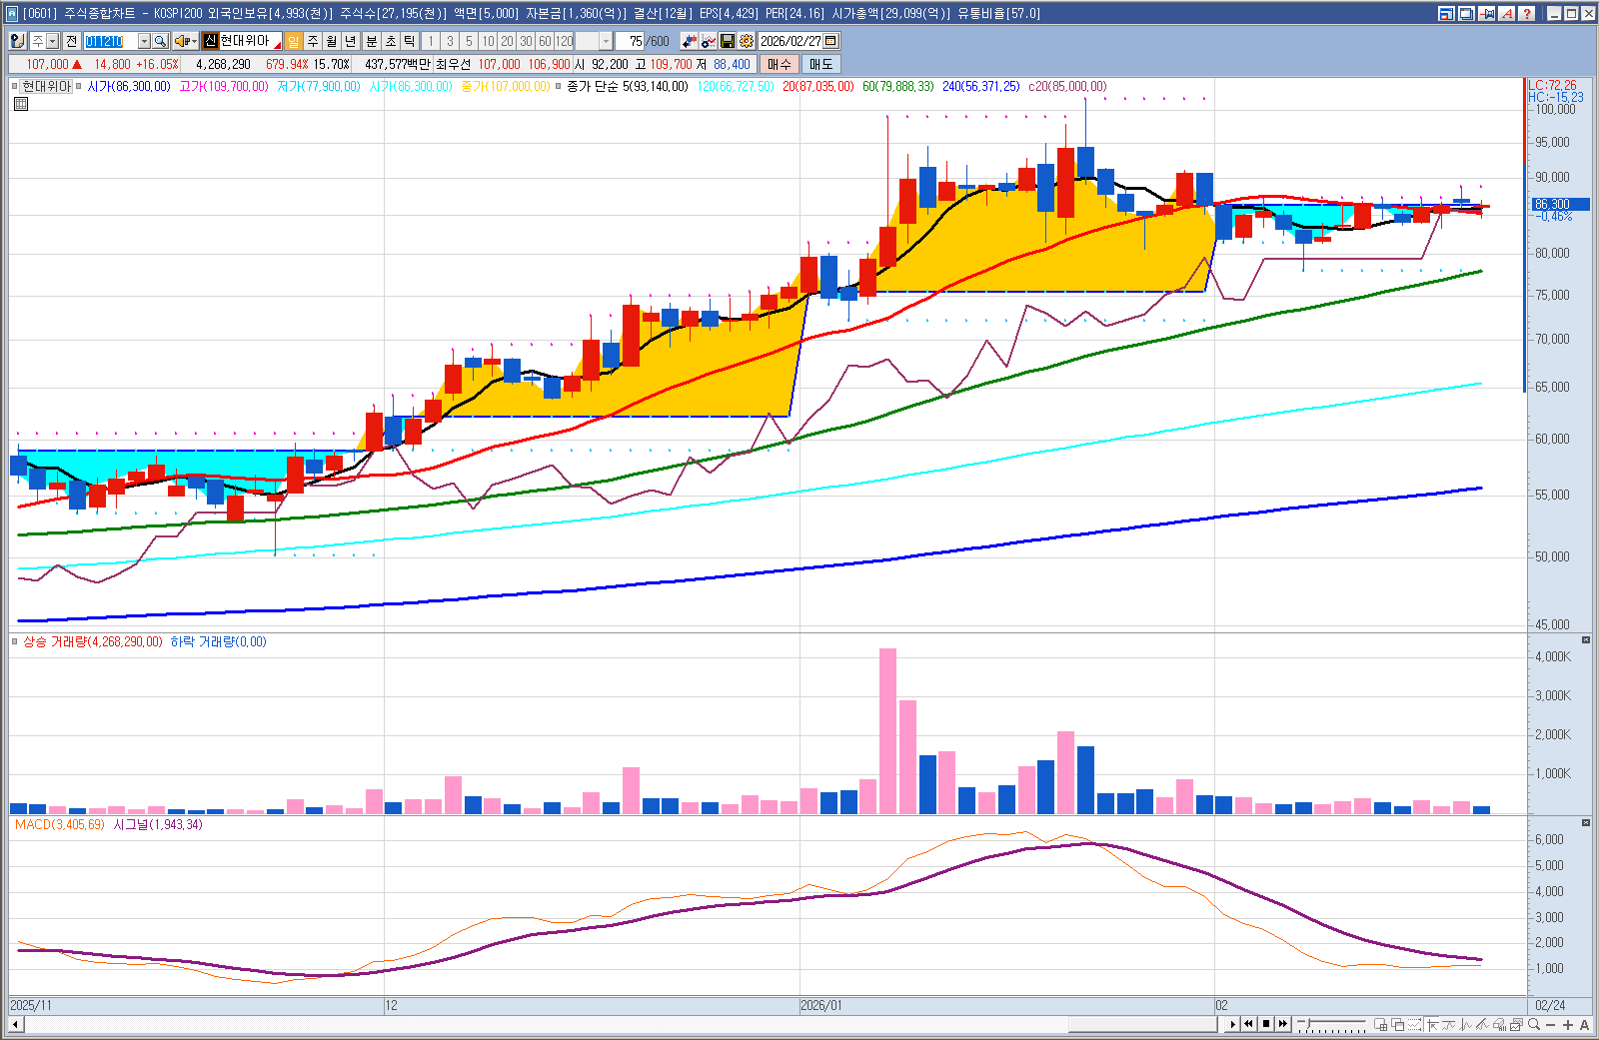Screen dimensions: 1599x1040
Task: Open the chart indicator settings icon
Action: click(x=709, y=41)
